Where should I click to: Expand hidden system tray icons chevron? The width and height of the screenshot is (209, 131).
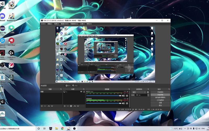tap(185, 129)
